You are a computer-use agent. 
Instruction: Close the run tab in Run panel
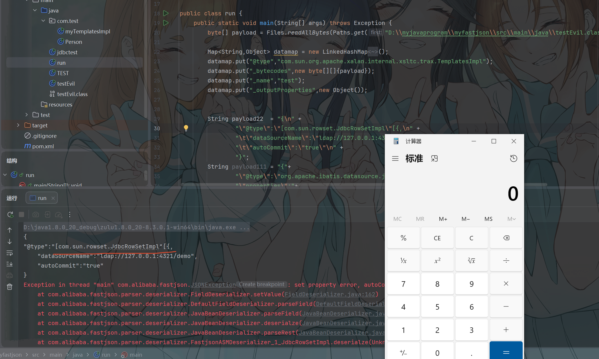click(53, 198)
